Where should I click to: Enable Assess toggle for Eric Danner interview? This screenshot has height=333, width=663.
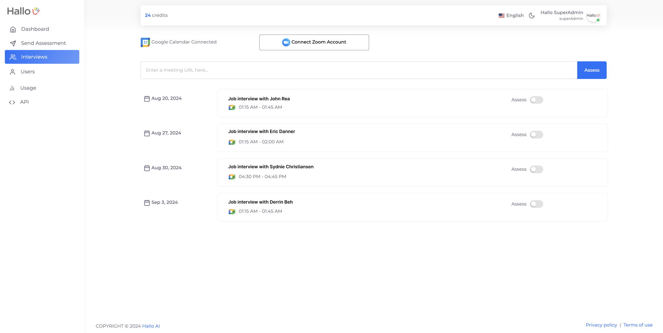tap(536, 135)
